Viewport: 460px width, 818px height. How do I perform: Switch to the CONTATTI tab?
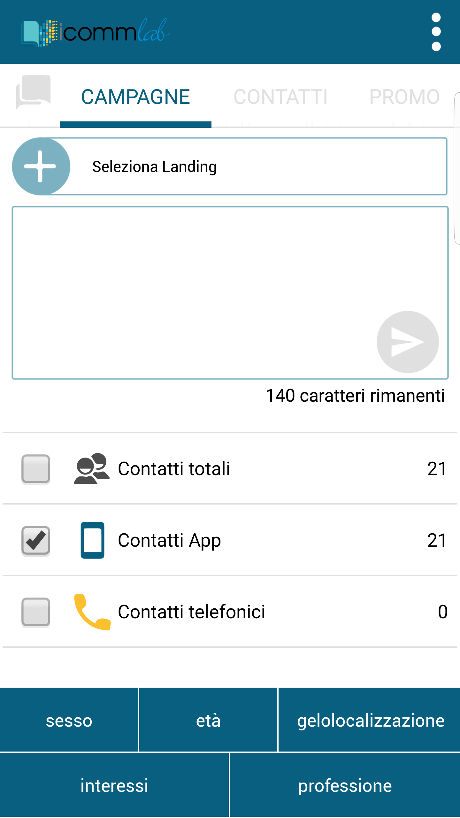pos(280,97)
